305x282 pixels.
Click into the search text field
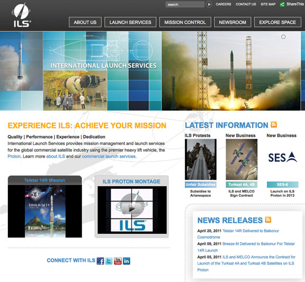[x=185, y=4]
